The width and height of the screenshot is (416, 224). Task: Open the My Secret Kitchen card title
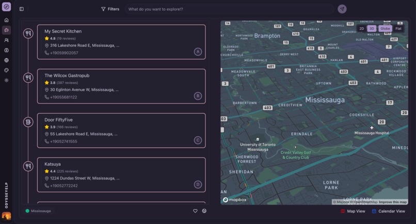63,31
